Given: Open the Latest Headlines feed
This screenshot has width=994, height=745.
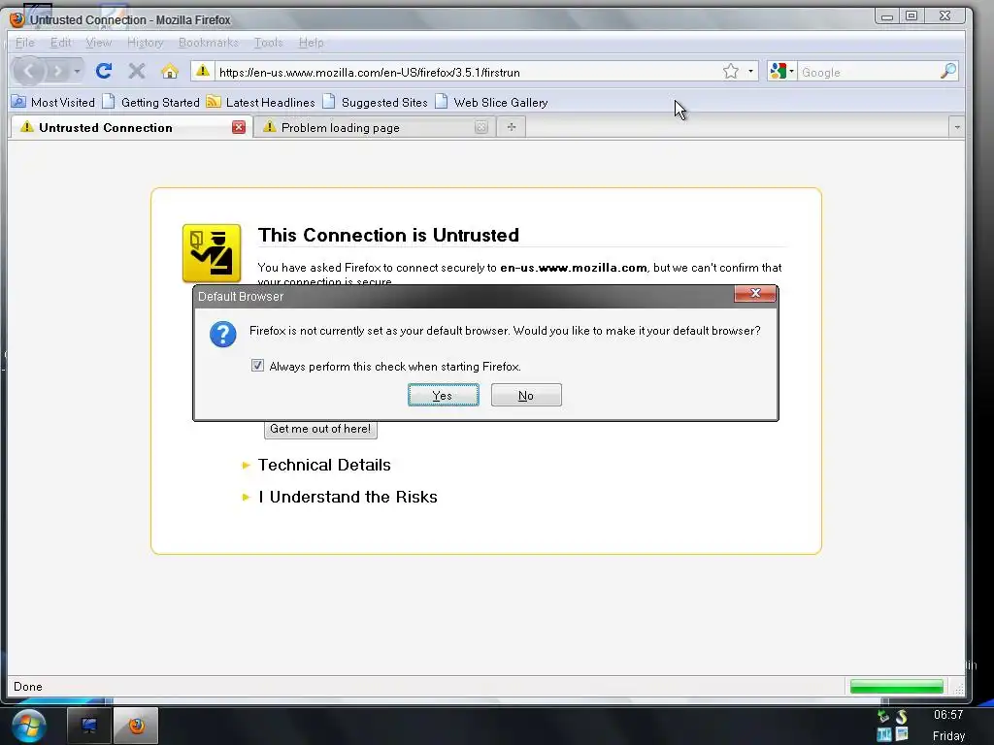Looking at the screenshot, I should (x=260, y=102).
